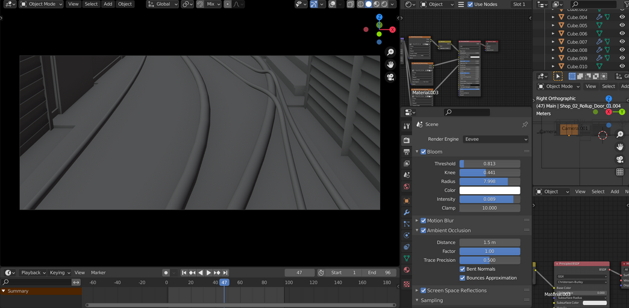
Task: Expand the Sampling panel
Action: [431, 300]
